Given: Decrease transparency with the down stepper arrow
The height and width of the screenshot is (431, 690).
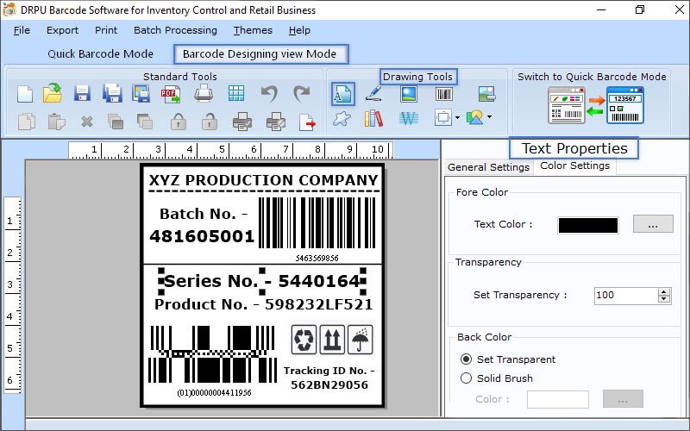Looking at the screenshot, I should tap(664, 299).
